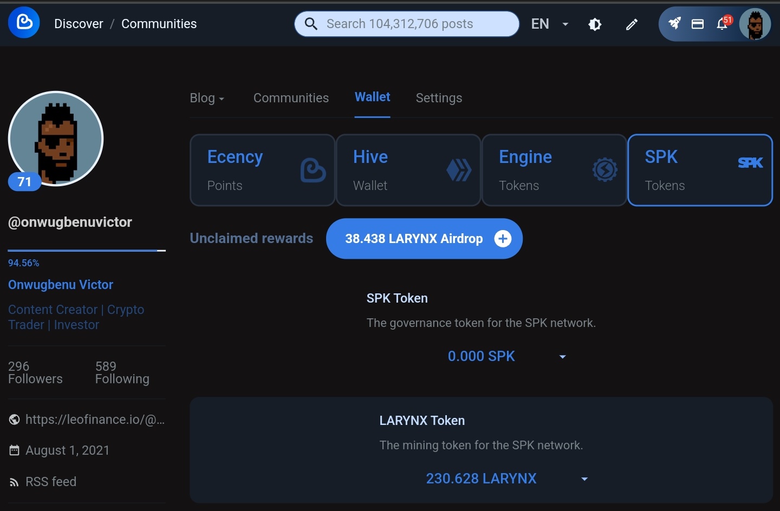Expand the EN language dropdown
The height and width of the screenshot is (511, 780).
click(550, 24)
